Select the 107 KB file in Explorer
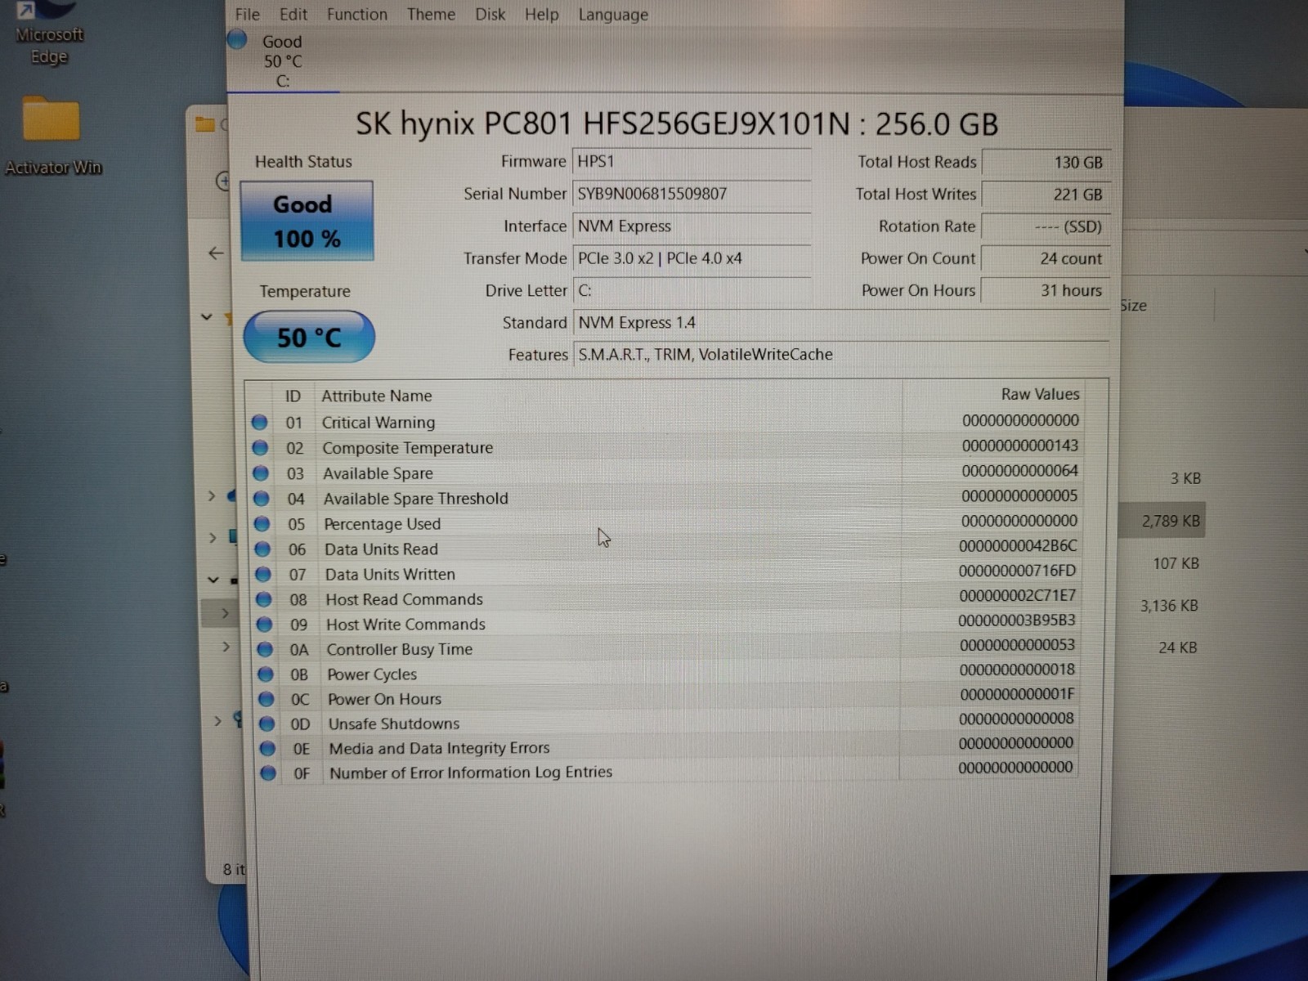 (1176, 563)
